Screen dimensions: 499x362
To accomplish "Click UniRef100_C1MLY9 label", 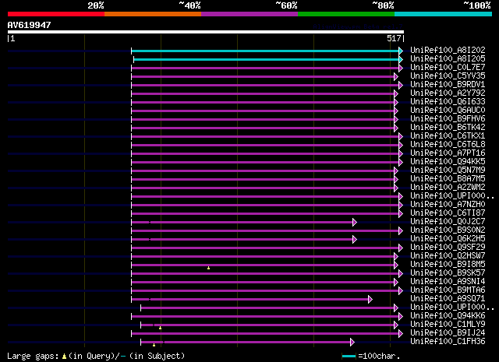I will [x=448, y=325].
